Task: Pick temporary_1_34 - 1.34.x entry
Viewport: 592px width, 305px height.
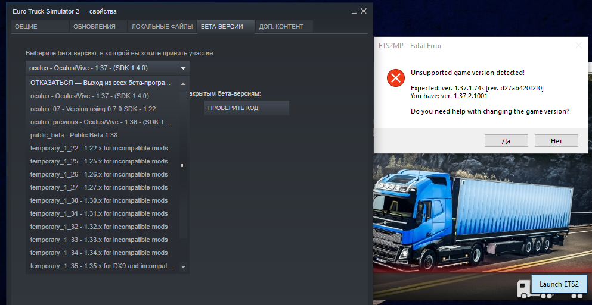Action: coord(103,253)
